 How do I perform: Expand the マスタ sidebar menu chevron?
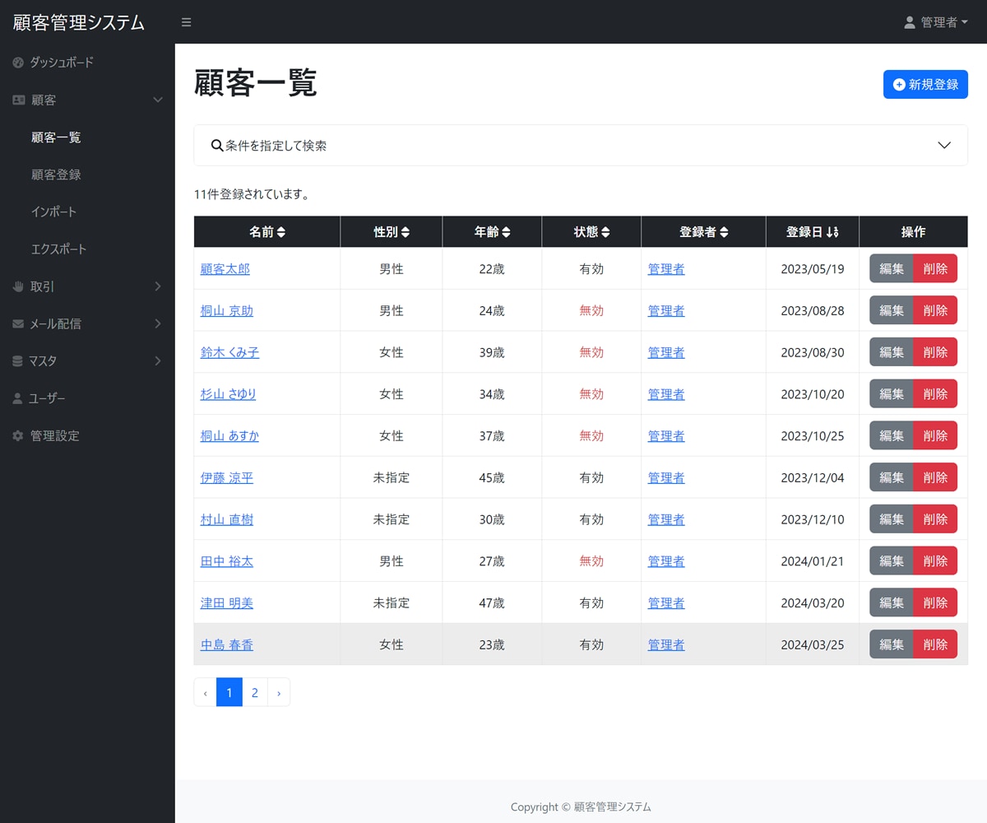click(158, 361)
